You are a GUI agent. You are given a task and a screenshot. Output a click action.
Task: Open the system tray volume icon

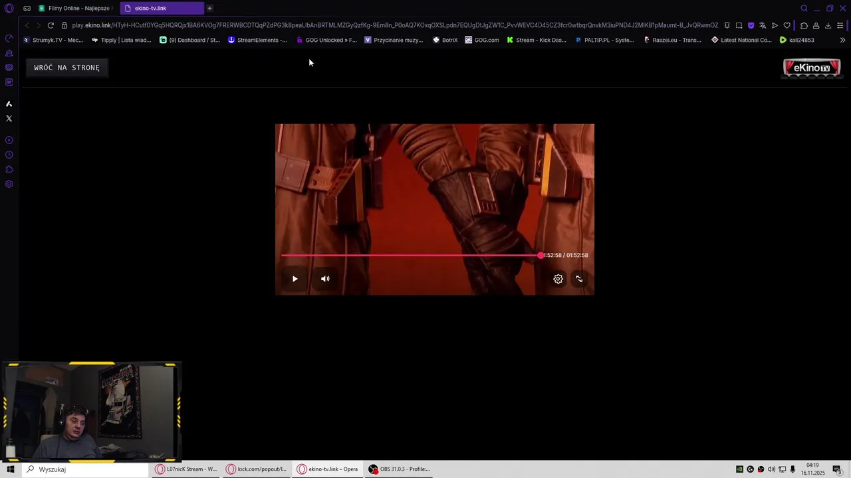click(771, 469)
